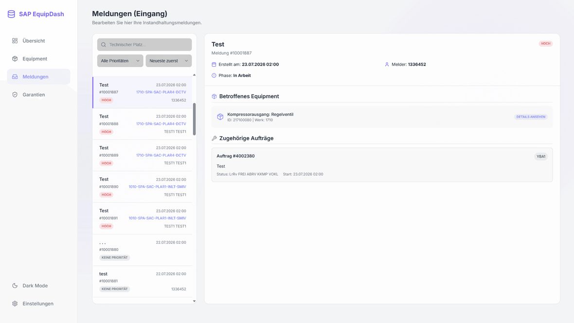Image resolution: width=574 pixels, height=323 pixels.
Task: Click the SAP EquipDash title link
Action: point(41,14)
